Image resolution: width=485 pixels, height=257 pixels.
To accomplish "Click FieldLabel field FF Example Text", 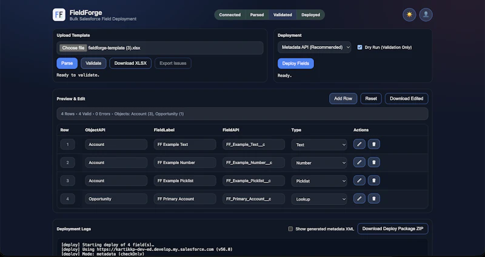I will tap(185, 144).
